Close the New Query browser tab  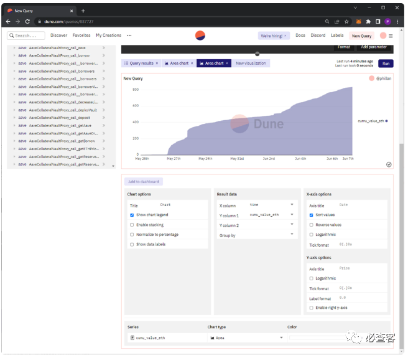(72, 11)
